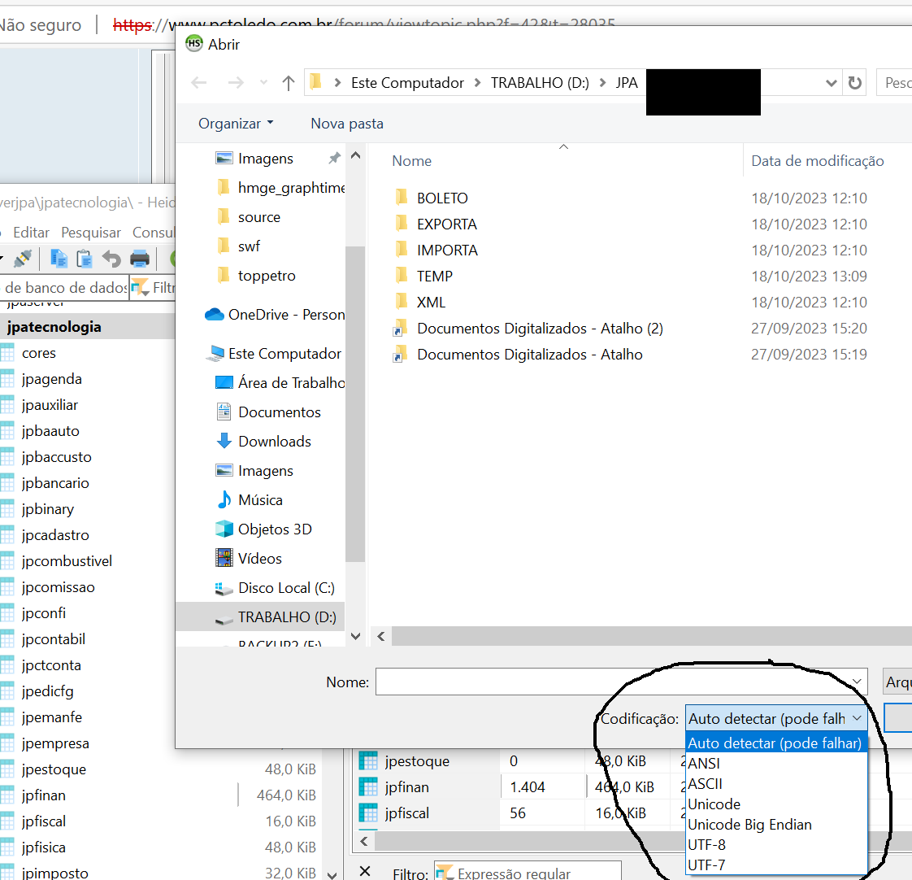Viewport: 912px width, 880px height.
Task: Choose UTF-7 encoding option
Action: 776,865
